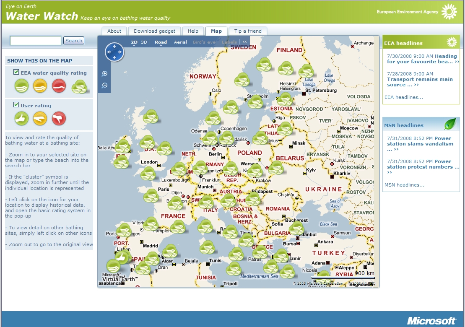This screenshot has height=327, width=465.
Task: Switch the map to 3D mode
Action: coord(144,42)
